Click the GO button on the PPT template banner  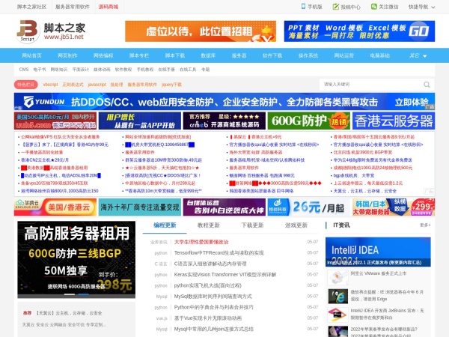click(419, 31)
